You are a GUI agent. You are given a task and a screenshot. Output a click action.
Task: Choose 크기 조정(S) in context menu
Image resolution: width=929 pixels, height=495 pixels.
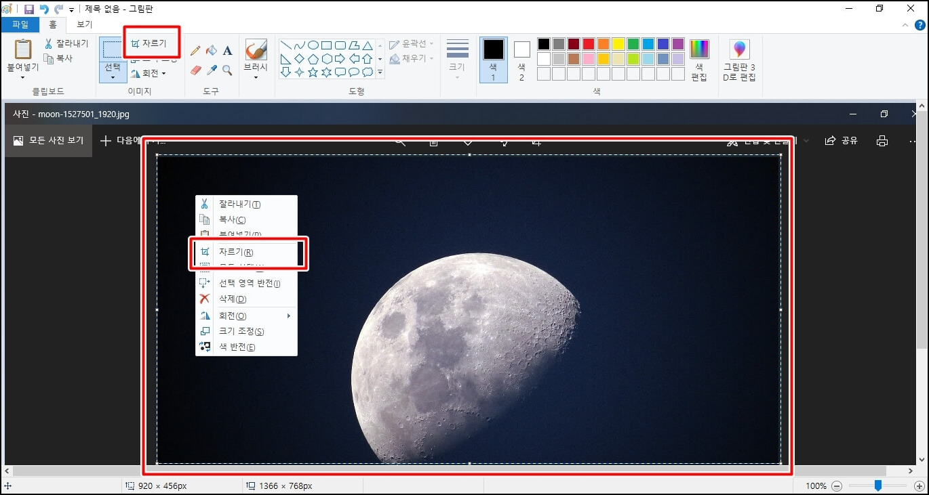tap(246, 331)
